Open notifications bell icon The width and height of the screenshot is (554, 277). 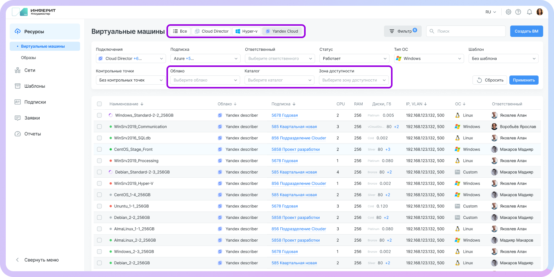(x=529, y=12)
